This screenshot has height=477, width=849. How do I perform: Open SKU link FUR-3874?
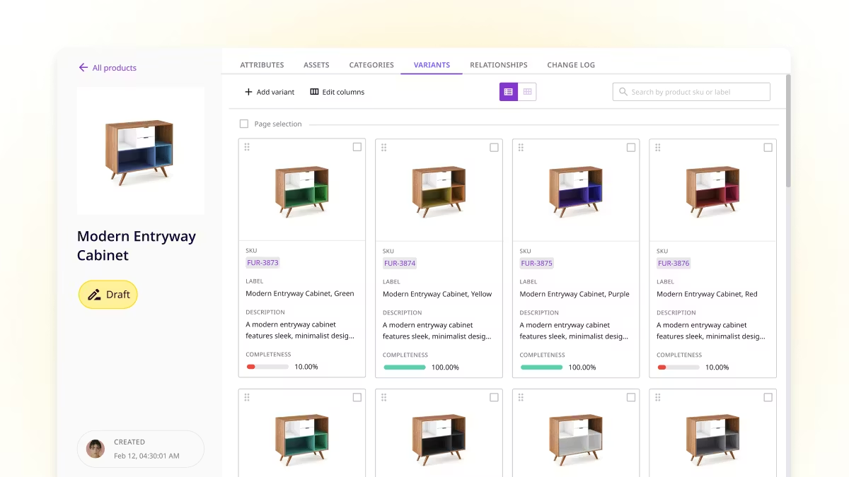pyautogui.click(x=400, y=263)
